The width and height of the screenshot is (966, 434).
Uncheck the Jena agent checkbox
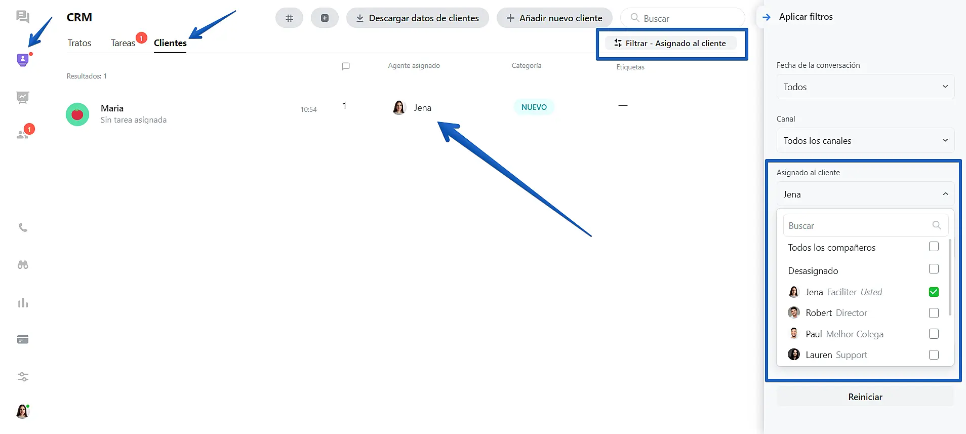tap(934, 292)
